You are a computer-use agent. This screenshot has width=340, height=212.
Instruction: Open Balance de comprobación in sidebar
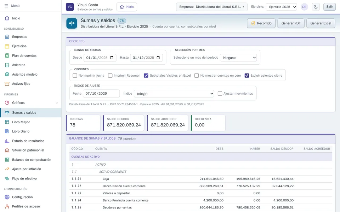click(x=31, y=160)
